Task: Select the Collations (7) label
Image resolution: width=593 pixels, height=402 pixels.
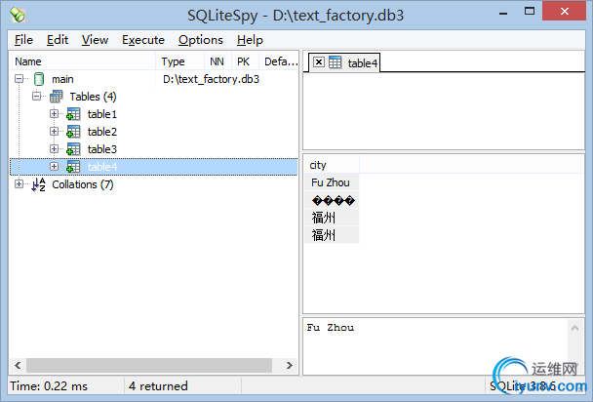Action: tap(83, 184)
